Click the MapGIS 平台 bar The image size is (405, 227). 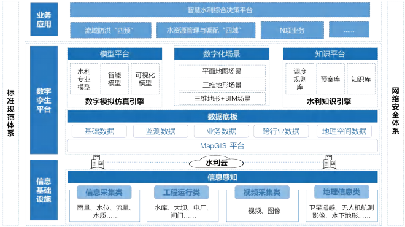[x=222, y=145]
